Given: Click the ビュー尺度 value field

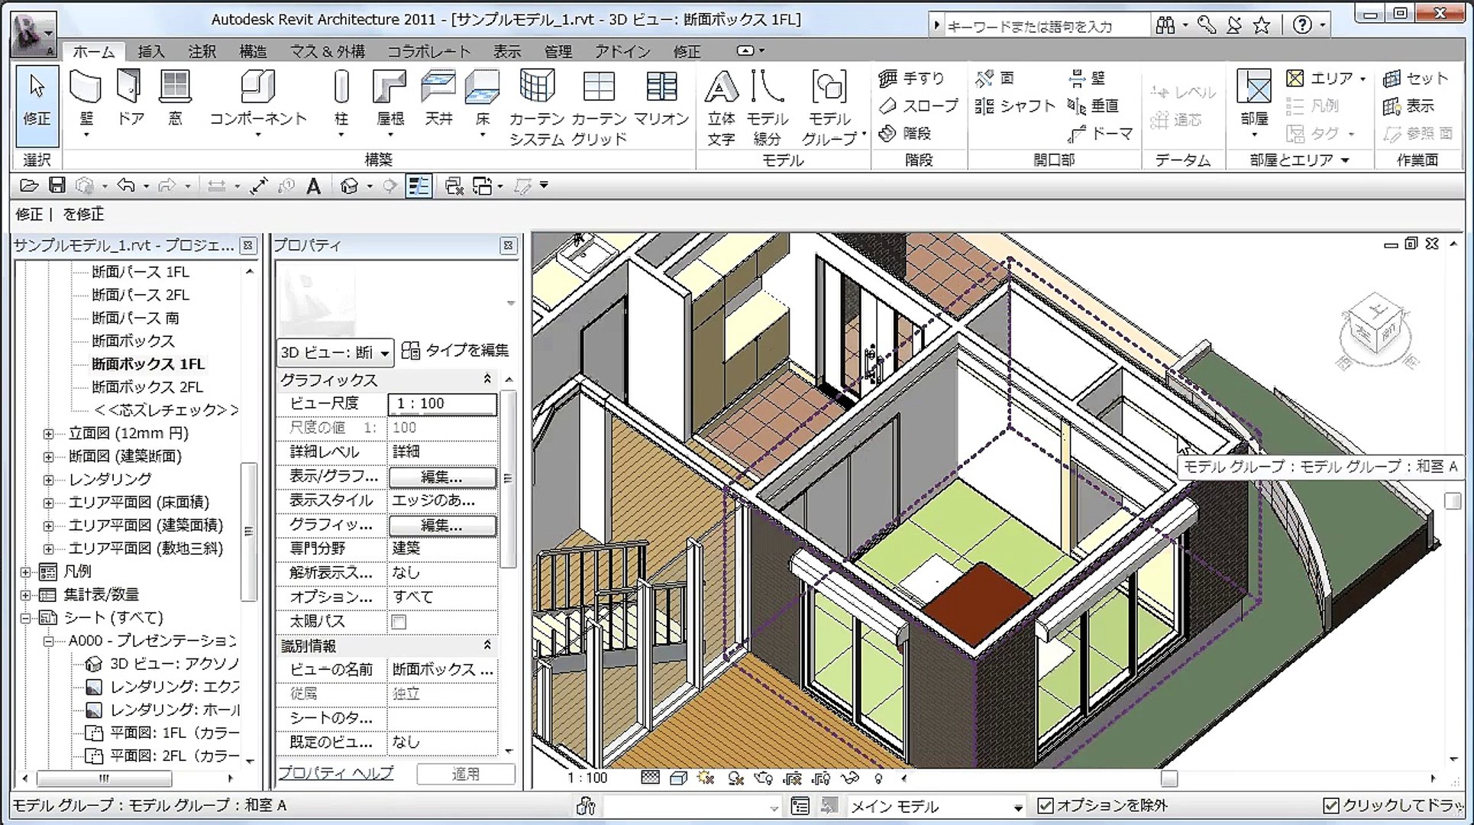Looking at the screenshot, I should [x=442, y=403].
